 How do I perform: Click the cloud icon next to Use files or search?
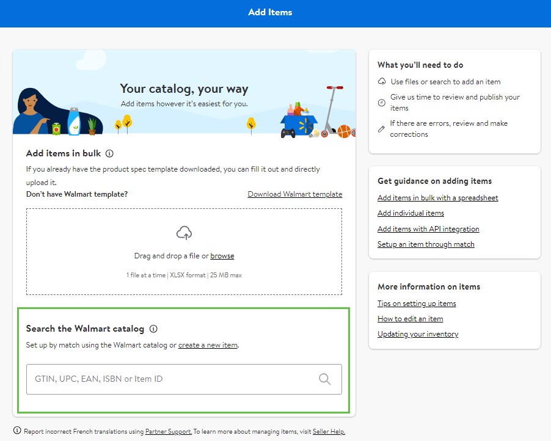pos(382,81)
